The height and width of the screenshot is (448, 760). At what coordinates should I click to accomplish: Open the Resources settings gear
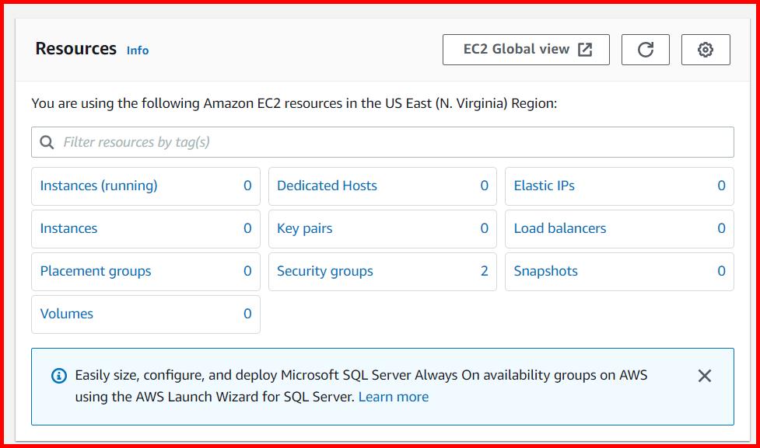(705, 49)
